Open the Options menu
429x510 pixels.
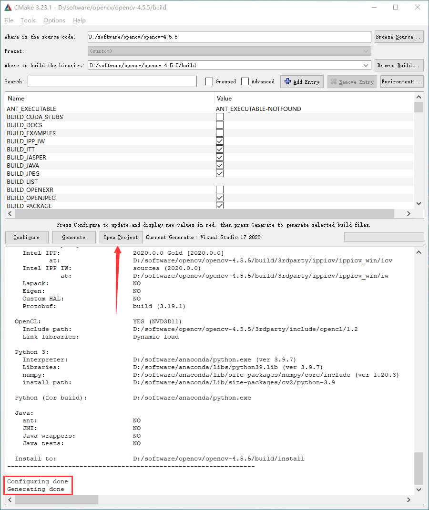point(54,20)
